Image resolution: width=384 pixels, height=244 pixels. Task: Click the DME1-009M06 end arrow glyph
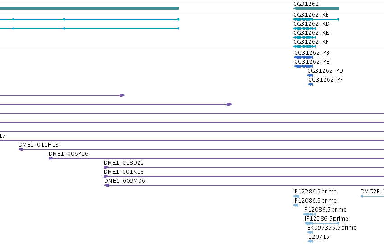[x=107, y=185]
